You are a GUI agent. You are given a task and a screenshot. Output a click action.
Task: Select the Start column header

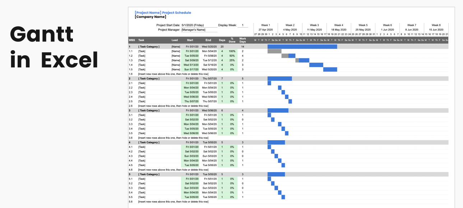click(x=190, y=40)
